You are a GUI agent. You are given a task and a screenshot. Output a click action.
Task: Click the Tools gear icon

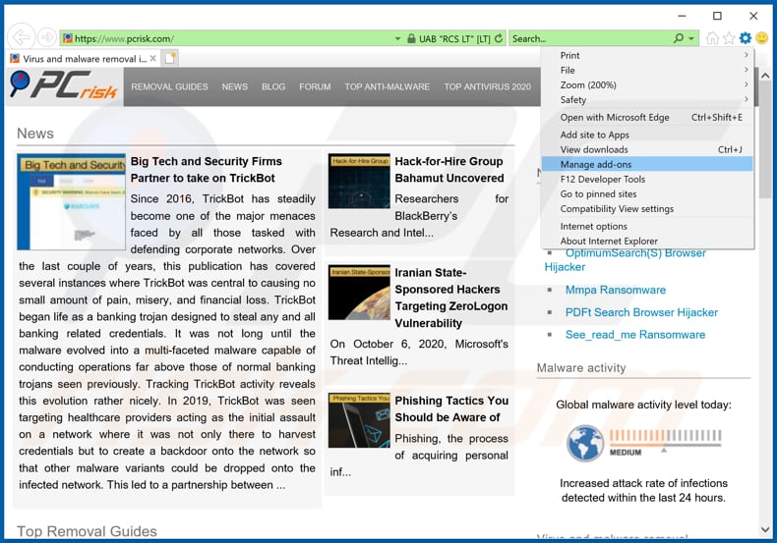pyautogui.click(x=745, y=38)
